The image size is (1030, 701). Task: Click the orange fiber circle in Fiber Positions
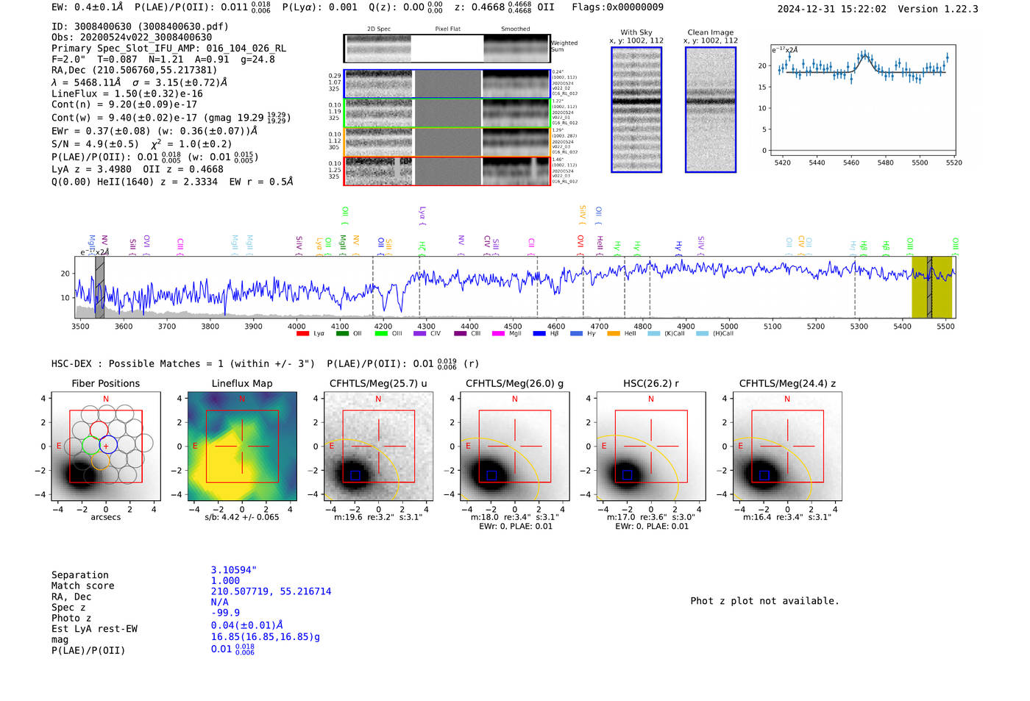101,460
